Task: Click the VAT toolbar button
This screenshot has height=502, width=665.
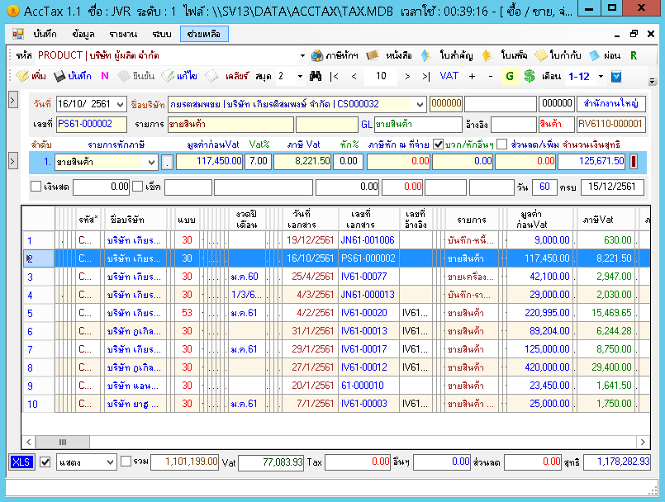Action: (x=449, y=76)
